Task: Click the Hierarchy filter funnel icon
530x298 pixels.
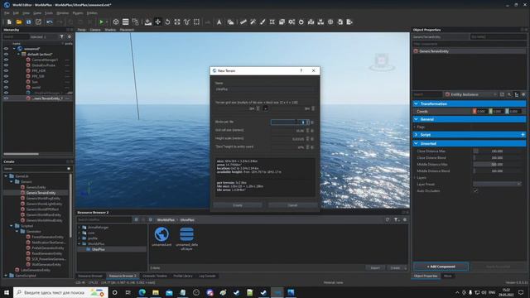Action: 61,36
